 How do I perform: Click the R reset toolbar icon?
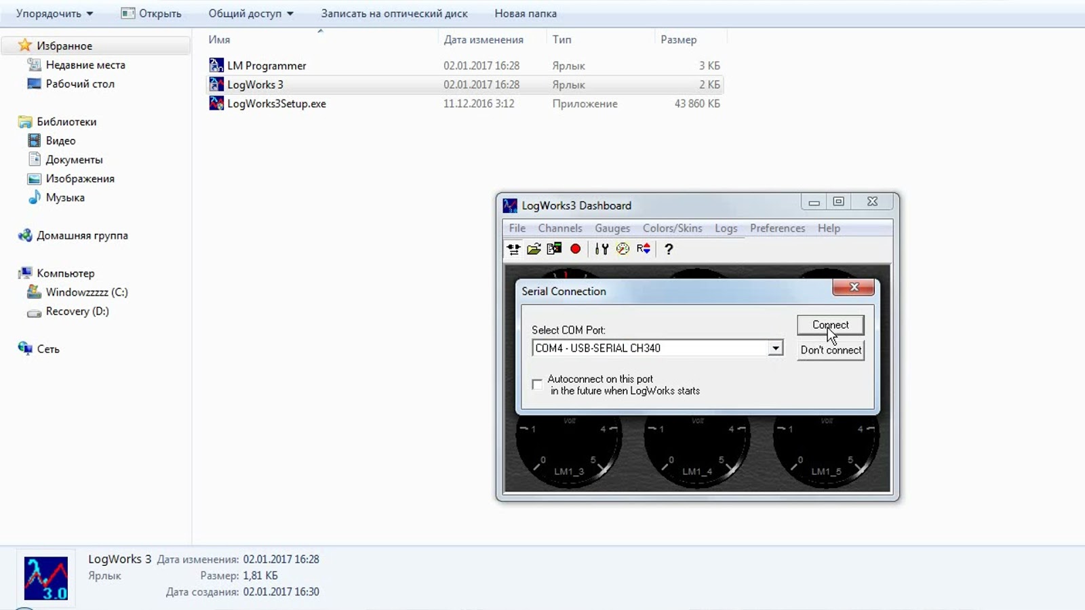[644, 249]
